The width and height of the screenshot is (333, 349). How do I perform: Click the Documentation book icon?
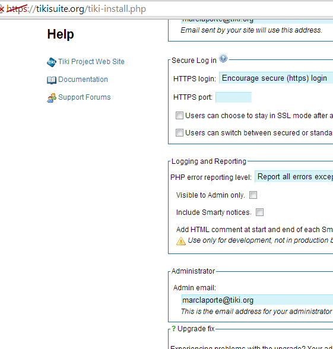(52, 80)
